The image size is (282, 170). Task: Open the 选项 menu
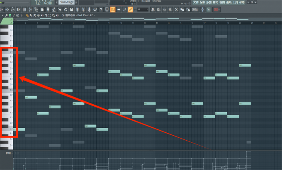click(229, 2)
